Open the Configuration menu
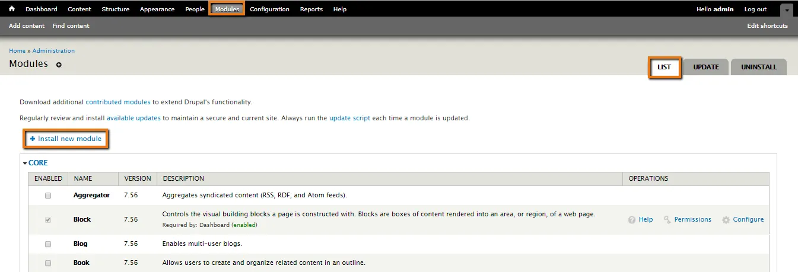Screen dimensions: 798x272 [269, 9]
